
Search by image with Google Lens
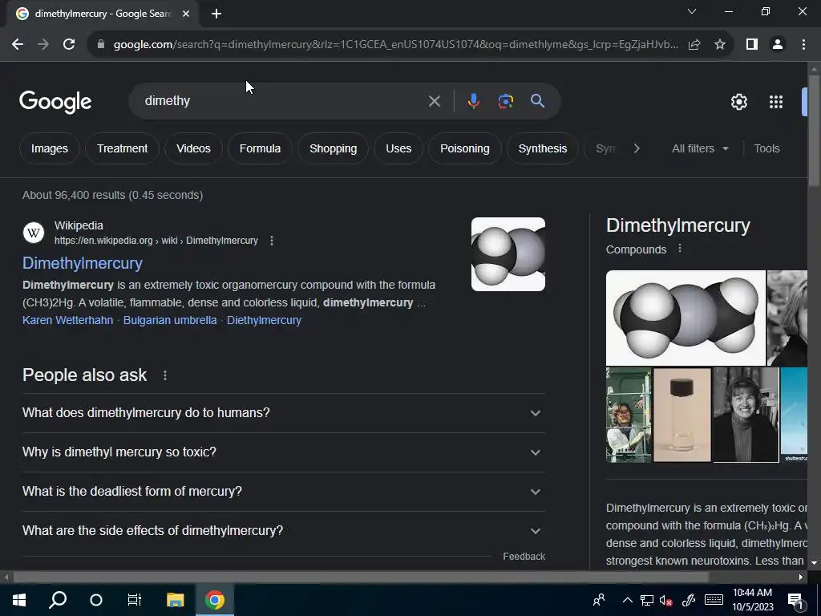(506, 101)
